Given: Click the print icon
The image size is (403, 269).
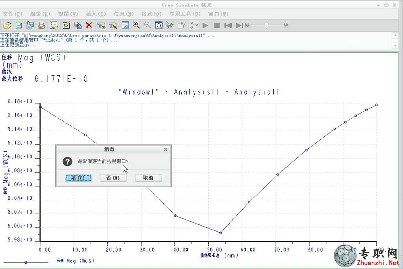Looking at the screenshot, I should coord(41,25).
